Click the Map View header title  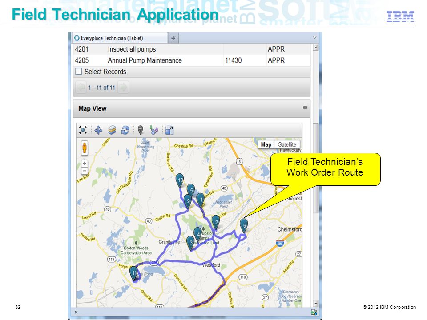point(93,108)
